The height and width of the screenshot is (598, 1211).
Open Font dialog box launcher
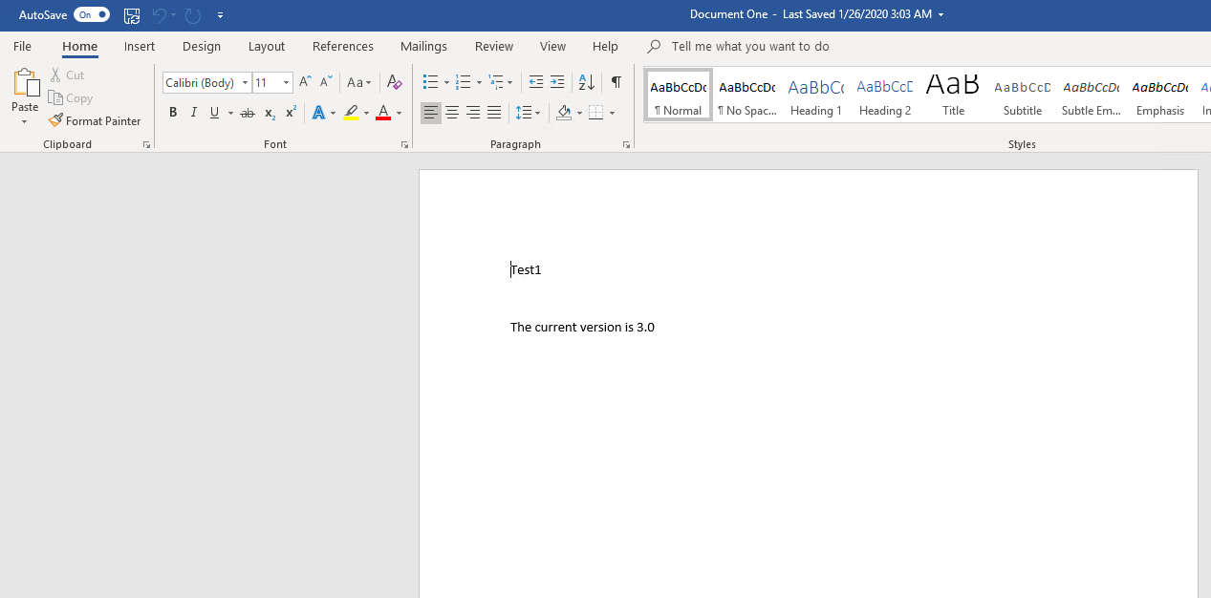click(x=404, y=145)
